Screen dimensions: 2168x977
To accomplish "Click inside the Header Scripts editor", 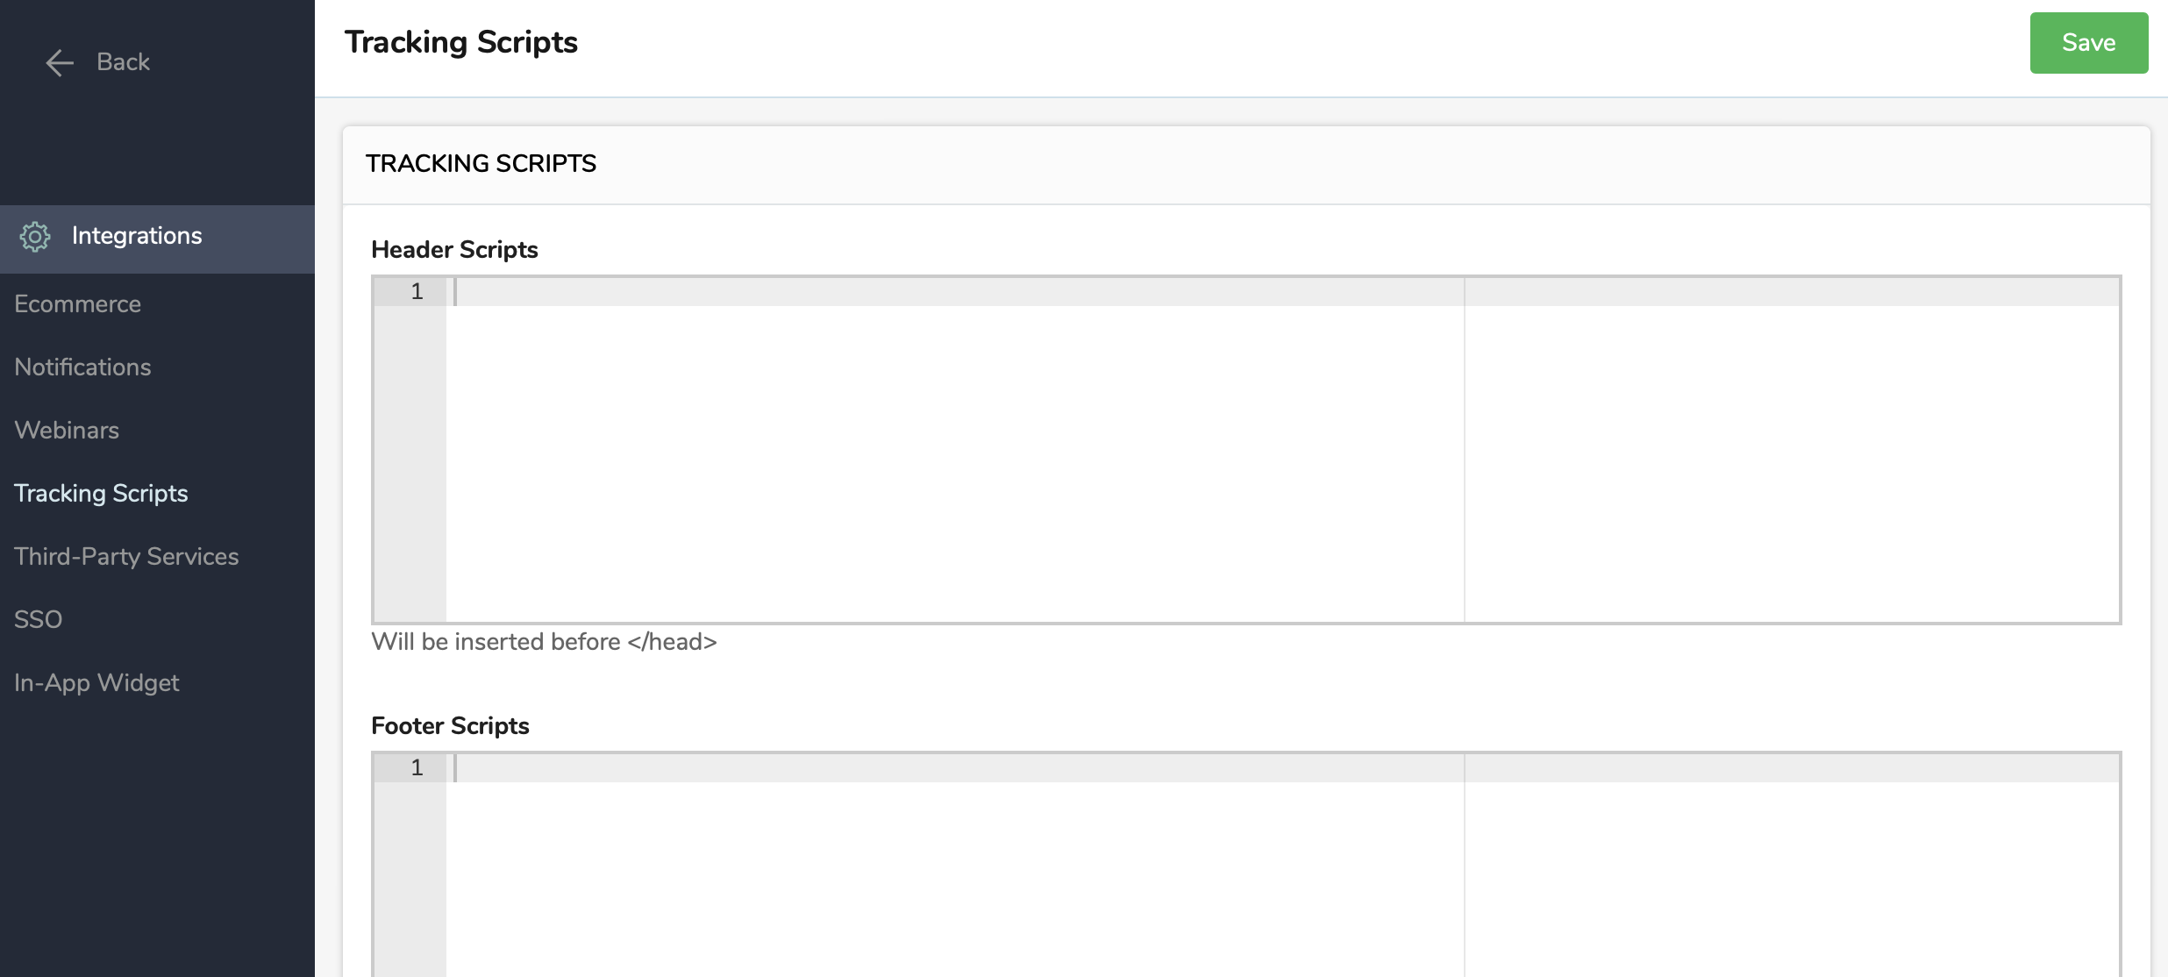I will [1282, 450].
